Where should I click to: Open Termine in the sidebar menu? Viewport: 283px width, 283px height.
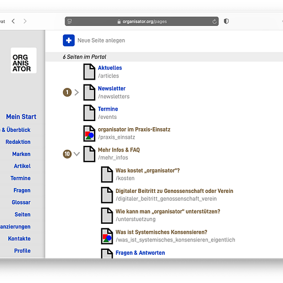pyautogui.click(x=20, y=178)
